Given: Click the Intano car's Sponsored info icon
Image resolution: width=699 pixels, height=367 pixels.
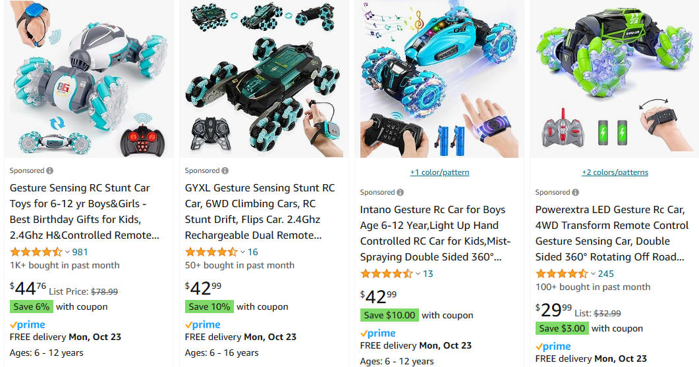Looking at the screenshot, I should point(401,193).
